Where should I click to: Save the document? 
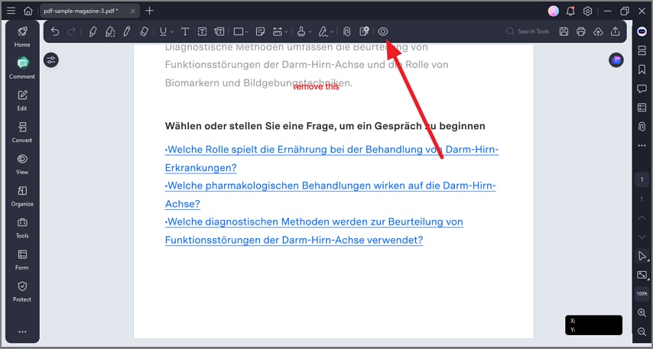(564, 31)
